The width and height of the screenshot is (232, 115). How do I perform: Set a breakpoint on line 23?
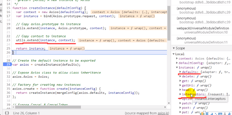click(x=8, y=40)
